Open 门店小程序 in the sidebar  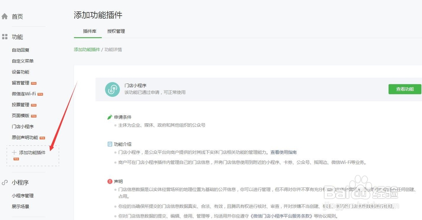[x=23, y=127]
